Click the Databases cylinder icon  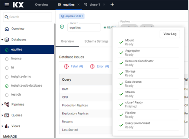coord(7,39)
